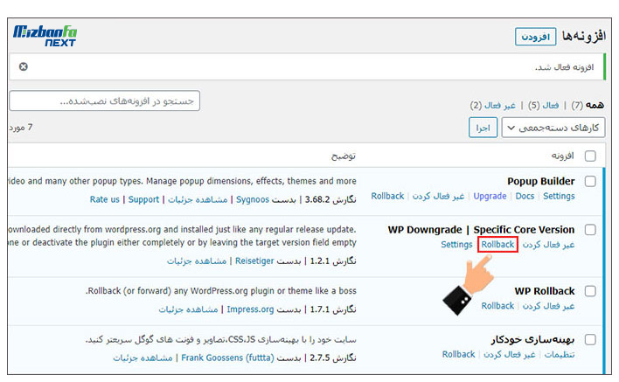Deactivate the WP Downgrade plugin
The image size is (619, 382).
[x=548, y=245]
